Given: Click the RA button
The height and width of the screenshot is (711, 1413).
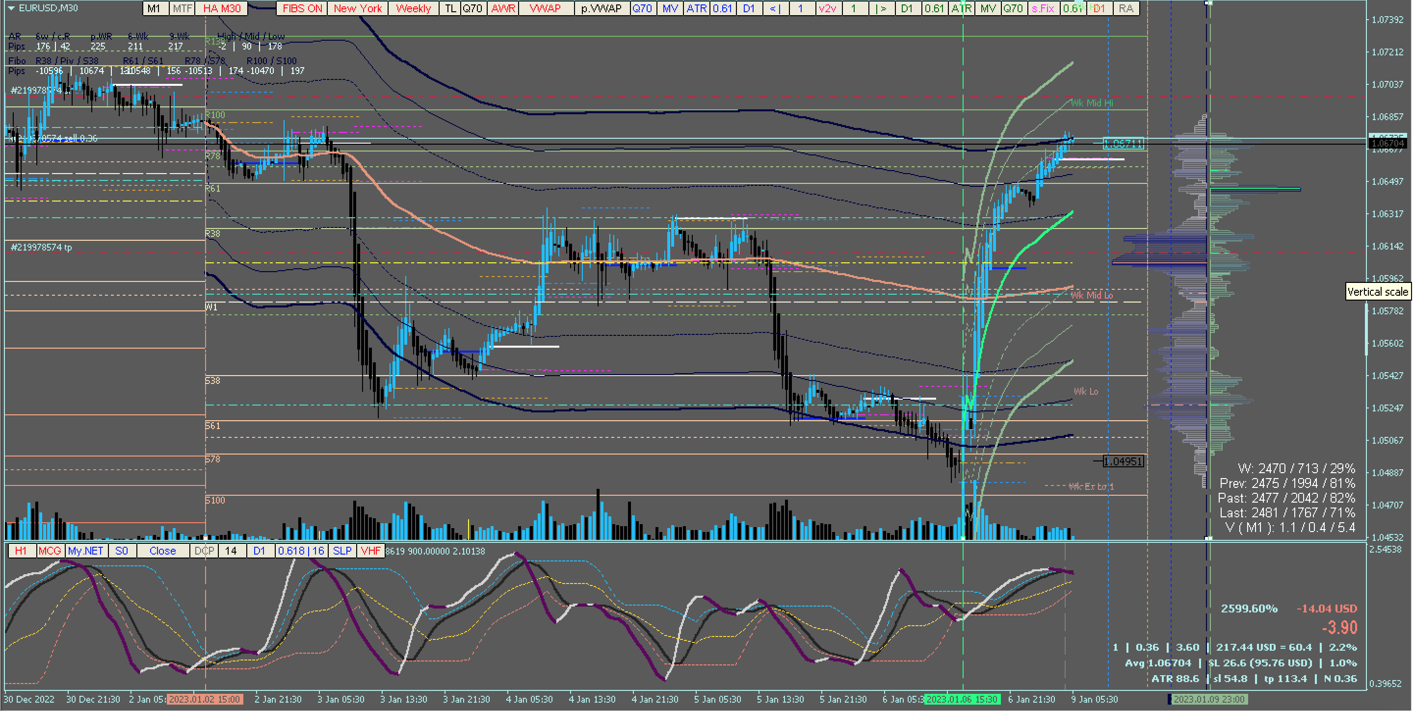Looking at the screenshot, I should click(x=1125, y=8).
